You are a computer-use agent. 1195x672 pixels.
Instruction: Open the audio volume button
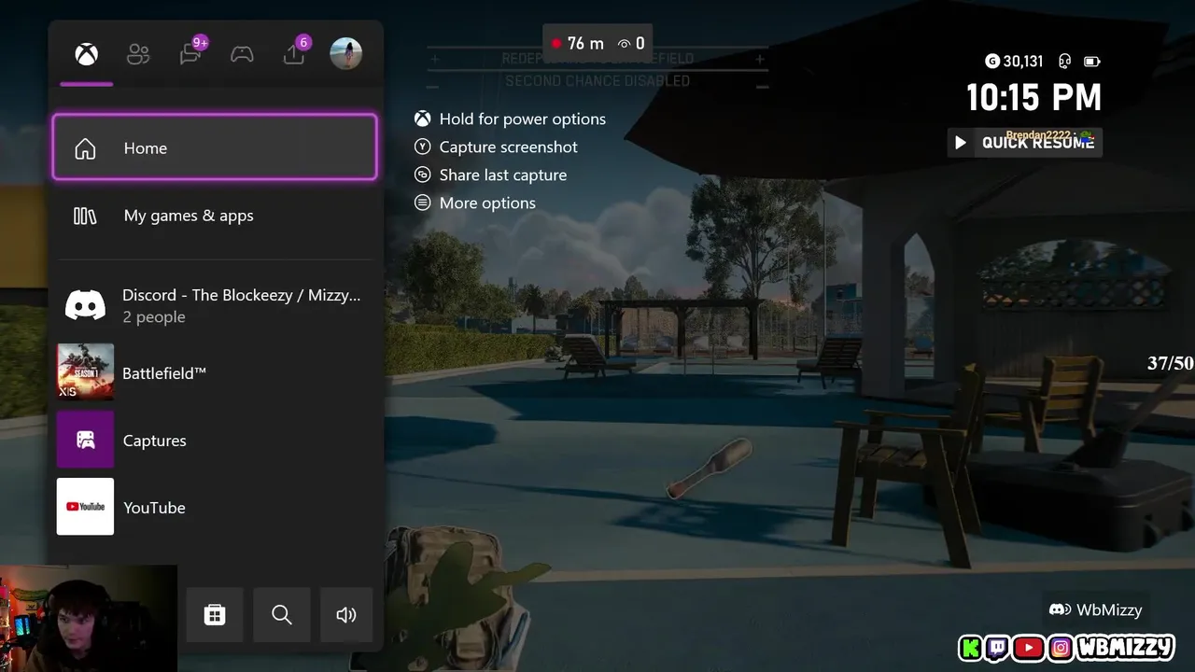pyautogui.click(x=345, y=614)
